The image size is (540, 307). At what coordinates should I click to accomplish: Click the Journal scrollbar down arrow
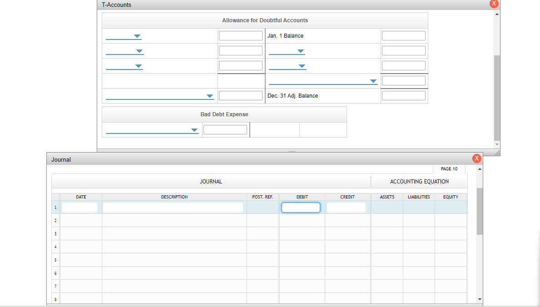pos(480,299)
